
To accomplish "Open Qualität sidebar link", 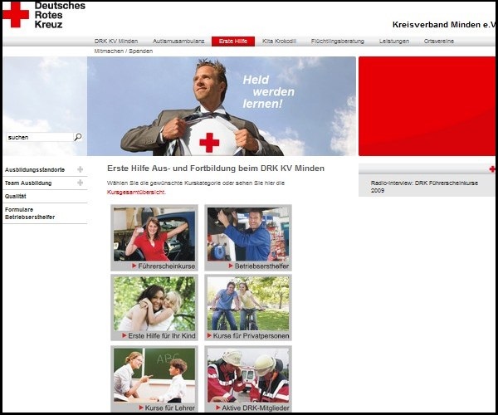I will [x=15, y=196].
